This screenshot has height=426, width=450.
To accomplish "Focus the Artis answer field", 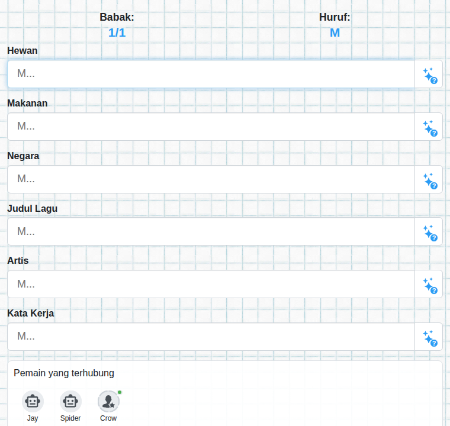I will pyautogui.click(x=211, y=284).
